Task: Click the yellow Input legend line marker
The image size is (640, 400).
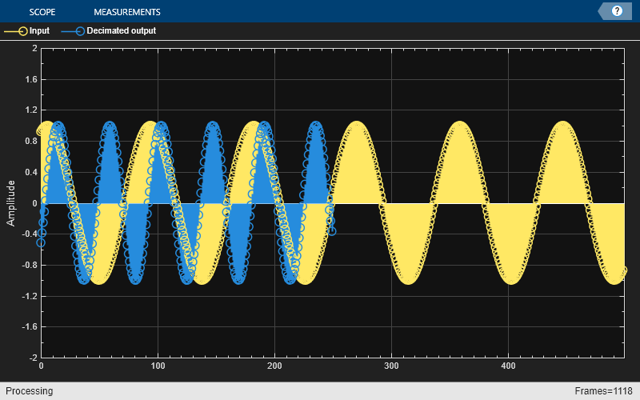Action: 15,31
